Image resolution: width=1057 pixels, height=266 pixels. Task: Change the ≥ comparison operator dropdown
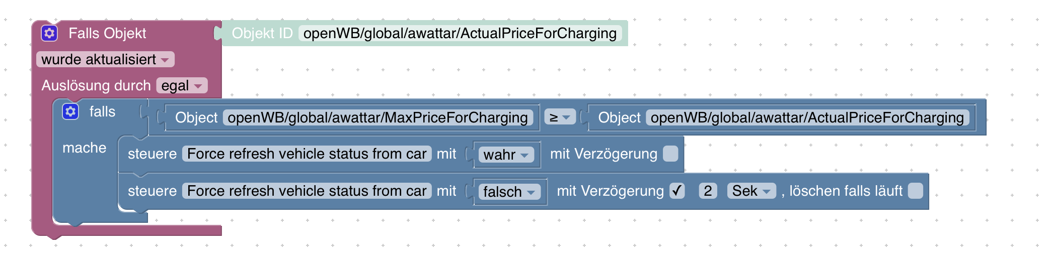(x=560, y=117)
